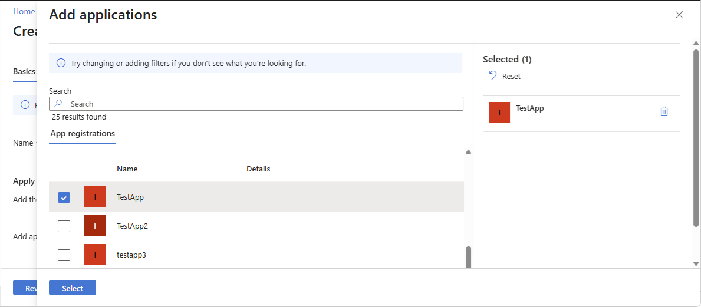The image size is (701, 307).
Task: Click the Name column header
Action: click(x=127, y=169)
